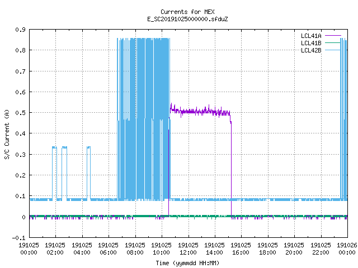Click the '191025 16:00' x-axis tick label

click(241, 249)
